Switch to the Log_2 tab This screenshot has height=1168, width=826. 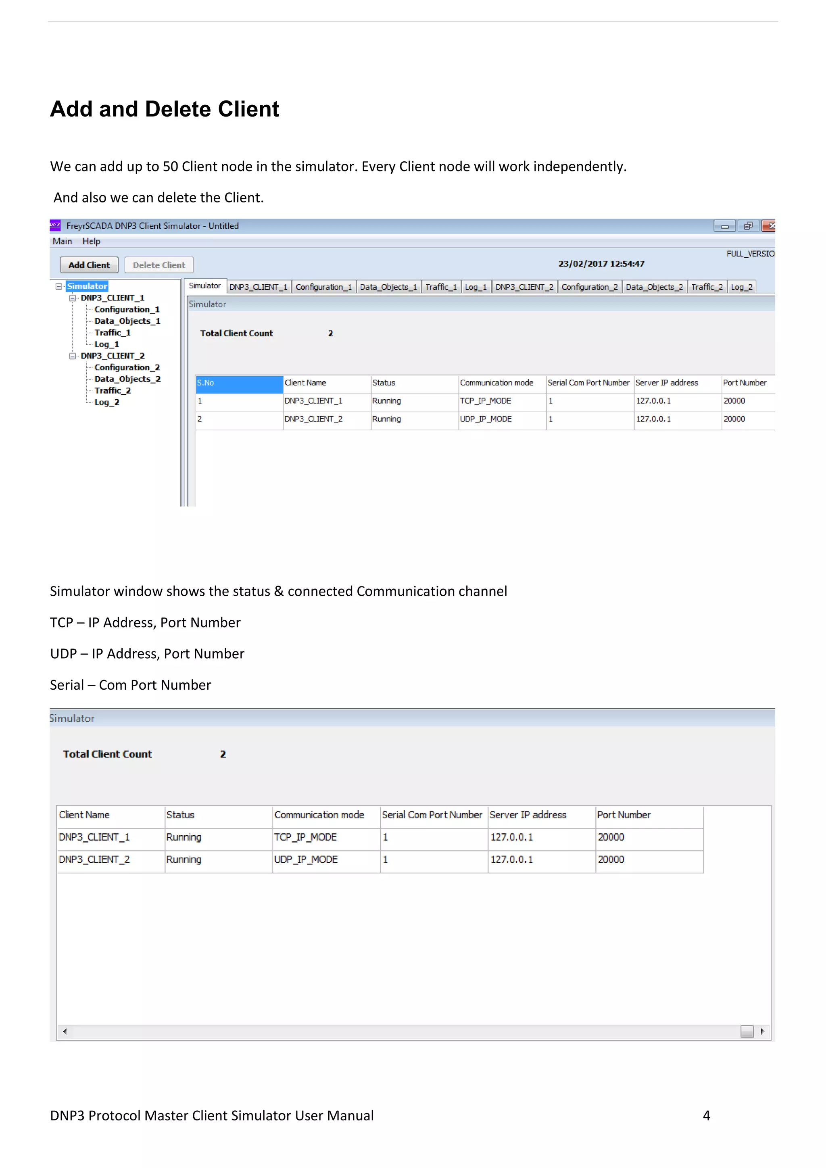point(742,287)
